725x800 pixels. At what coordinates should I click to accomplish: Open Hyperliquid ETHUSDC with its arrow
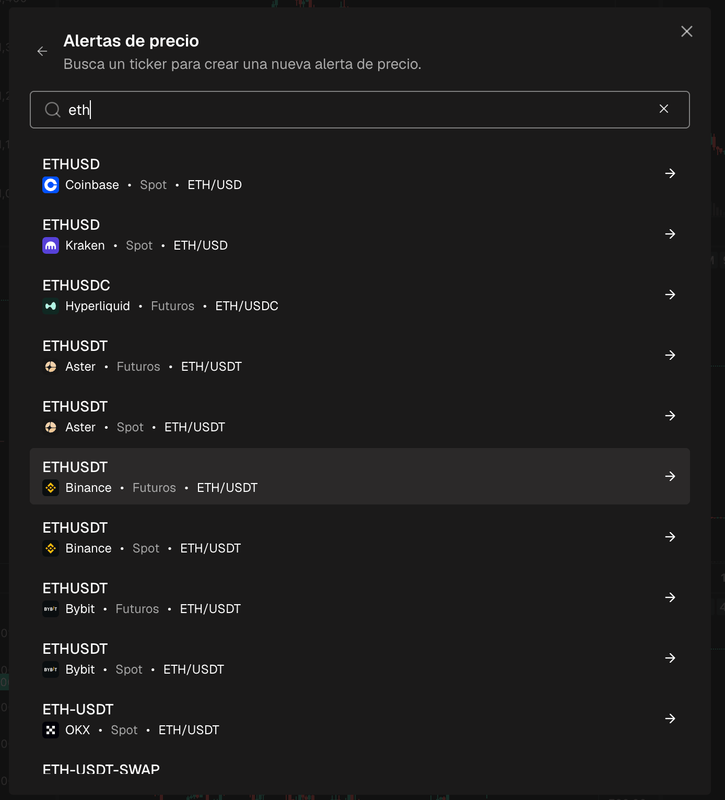[x=670, y=295]
